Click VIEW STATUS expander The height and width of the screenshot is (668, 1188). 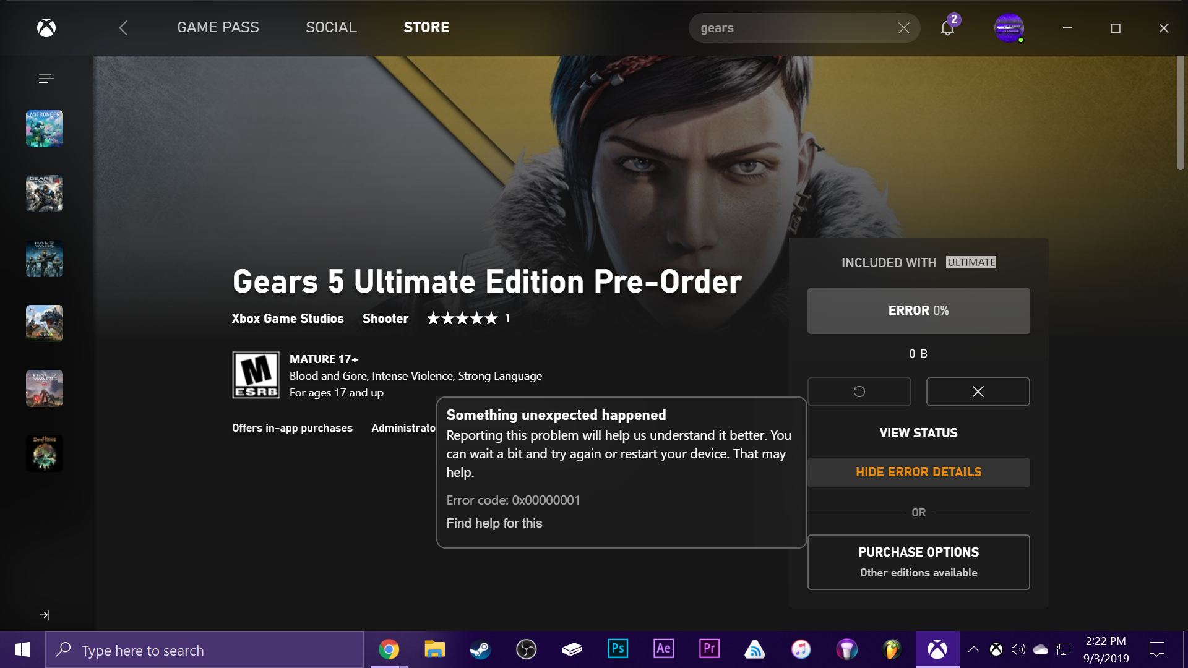[x=918, y=432]
